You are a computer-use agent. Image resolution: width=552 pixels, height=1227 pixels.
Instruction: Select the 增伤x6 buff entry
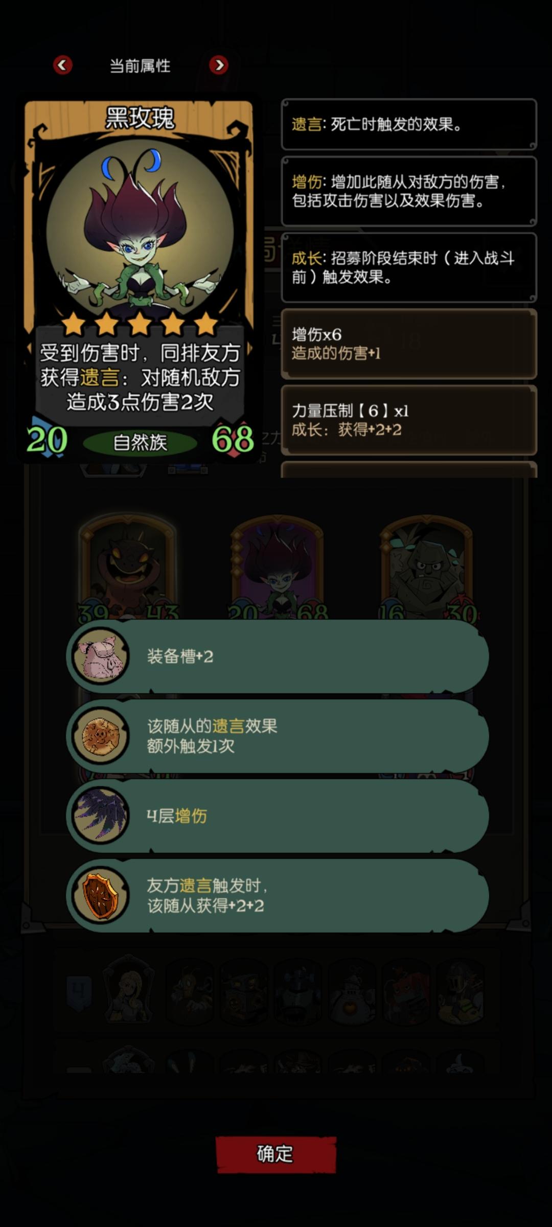coord(409,344)
